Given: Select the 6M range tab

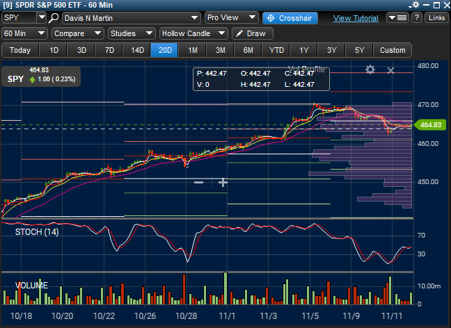Looking at the screenshot, I should click(x=248, y=50).
